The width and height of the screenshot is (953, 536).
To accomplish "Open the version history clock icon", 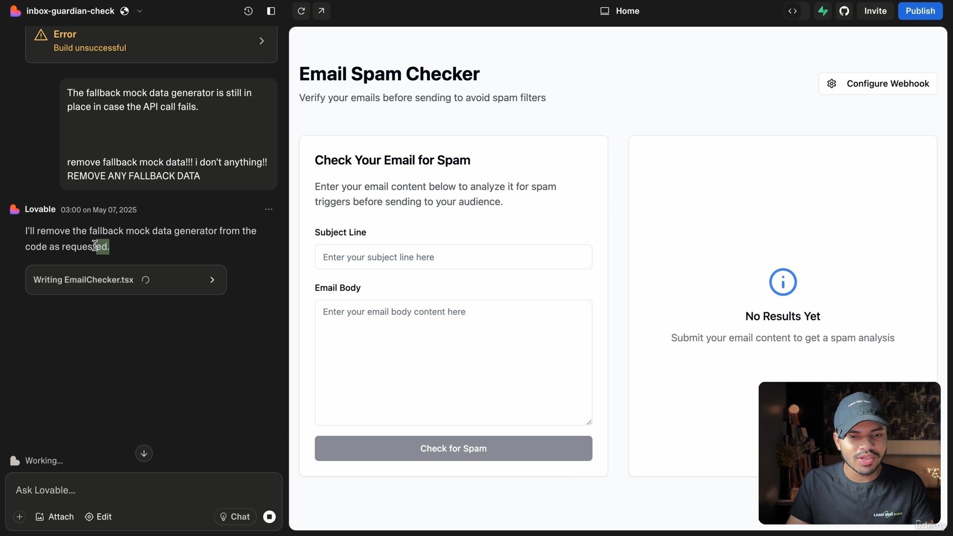I will coord(248,11).
